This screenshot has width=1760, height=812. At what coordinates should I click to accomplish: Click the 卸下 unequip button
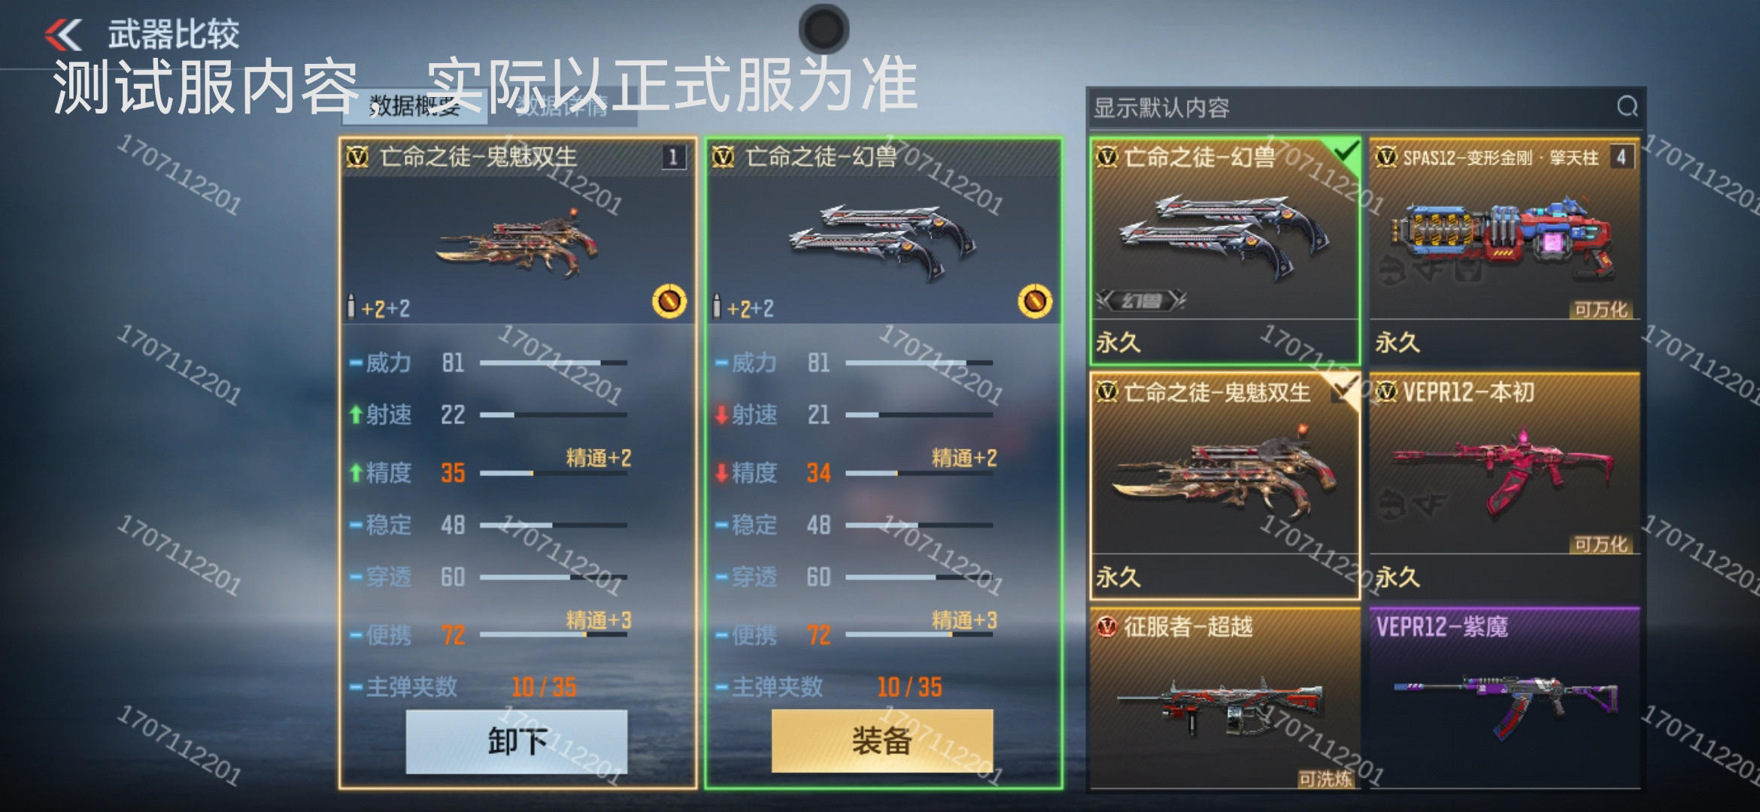(x=516, y=741)
